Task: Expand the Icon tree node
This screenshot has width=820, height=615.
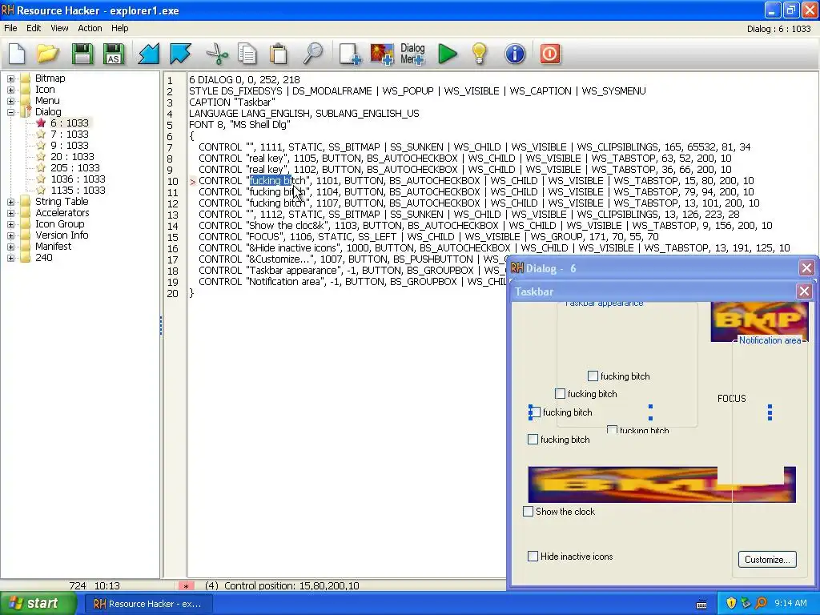Action: pos(10,90)
